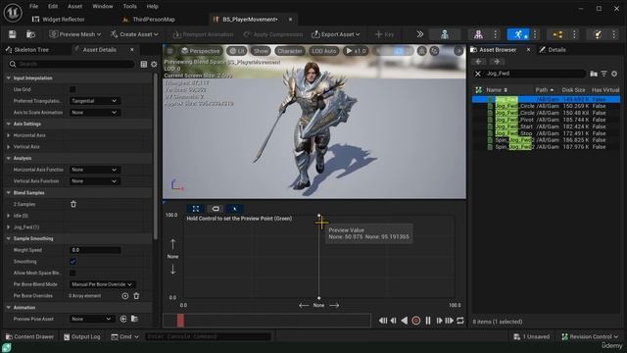Click the Weight Speed value field

(x=95, y=250)
